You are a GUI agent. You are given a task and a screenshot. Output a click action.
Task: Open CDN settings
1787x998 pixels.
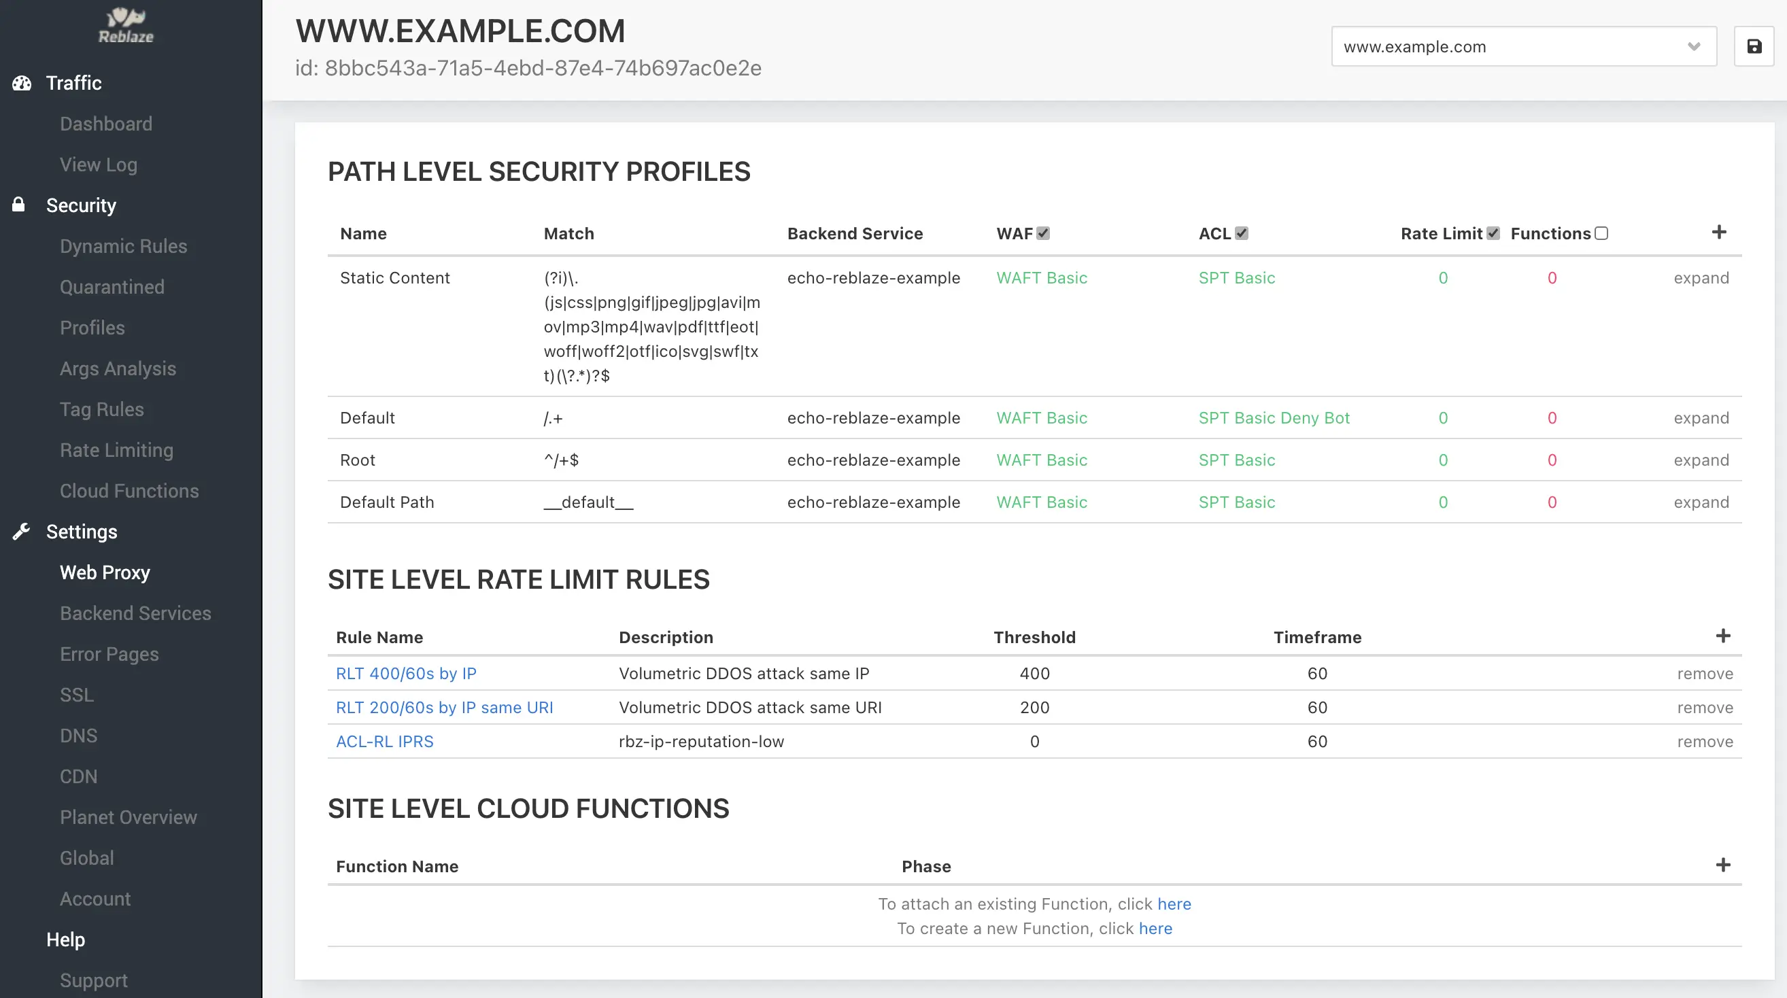tap(78, 778)
